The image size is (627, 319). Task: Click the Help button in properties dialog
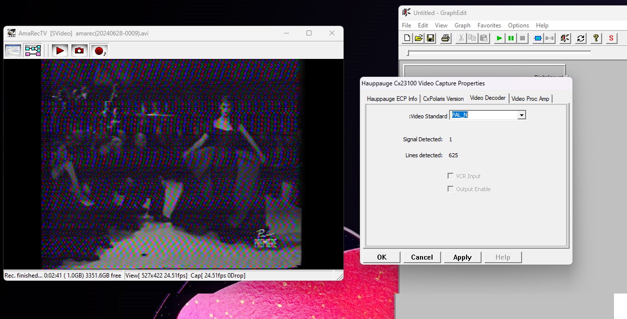pyautogui.click(x=503, y=257)
